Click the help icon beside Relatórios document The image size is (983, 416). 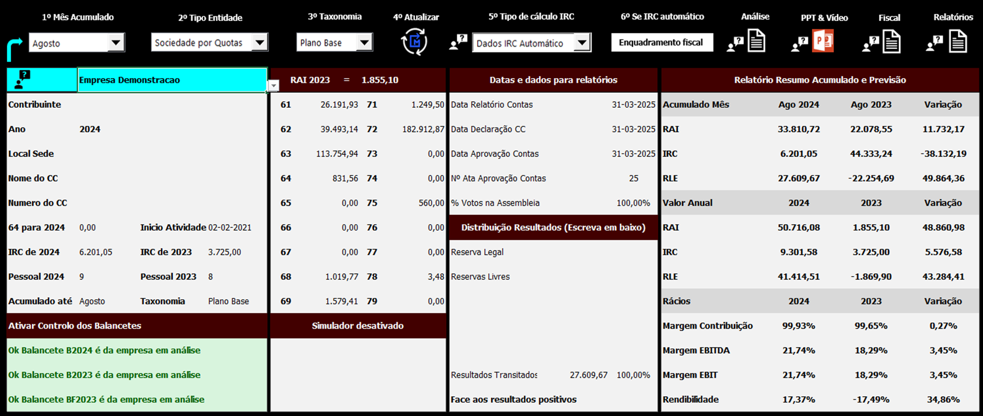[x=935, y=43]
